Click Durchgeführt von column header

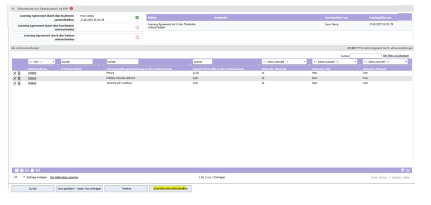[336, 18]
